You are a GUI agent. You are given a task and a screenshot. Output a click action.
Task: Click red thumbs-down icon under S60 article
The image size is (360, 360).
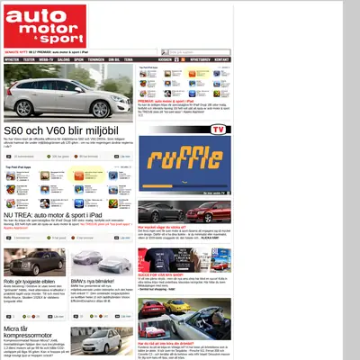click(76, 157)
